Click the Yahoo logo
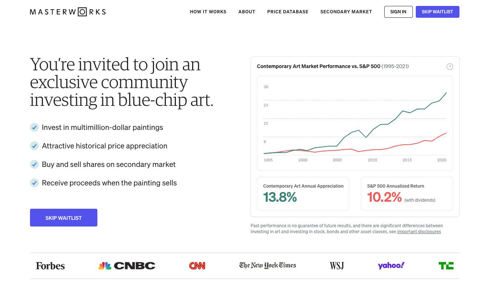Viewport: 495px width, 292px height. (391, 265)
